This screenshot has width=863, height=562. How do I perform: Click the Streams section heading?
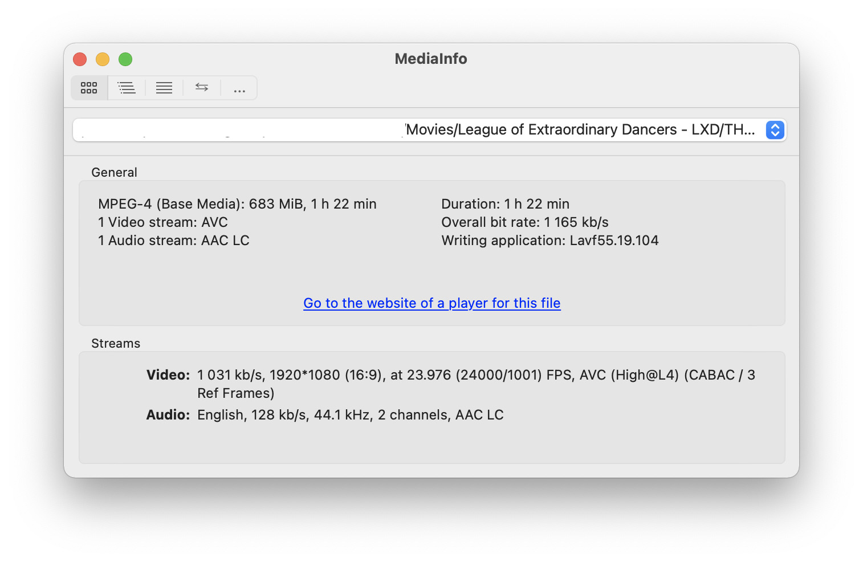116,343
